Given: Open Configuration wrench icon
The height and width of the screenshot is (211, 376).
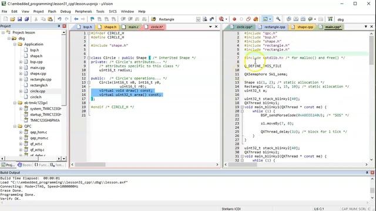Looking at the screenshot, I should [x=278, y=19].
